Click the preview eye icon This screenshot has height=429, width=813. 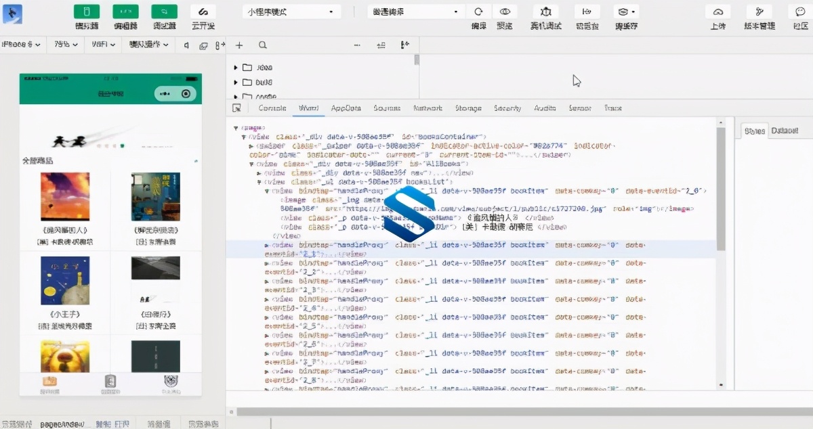(504, 12)
